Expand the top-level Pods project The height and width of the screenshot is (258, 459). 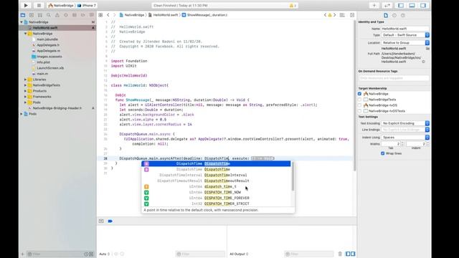(22, 114)
